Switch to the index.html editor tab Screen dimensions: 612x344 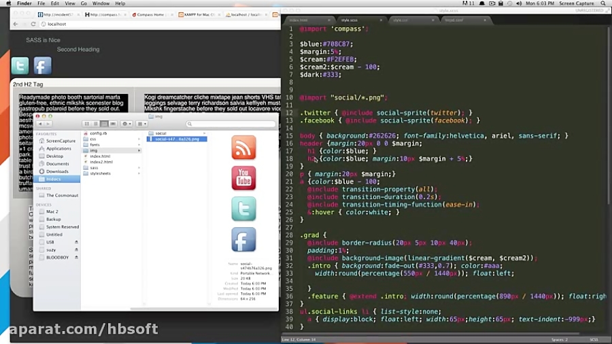[299, 20]
